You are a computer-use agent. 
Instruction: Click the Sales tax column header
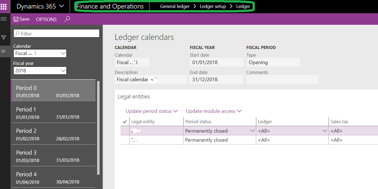[354, 122]
